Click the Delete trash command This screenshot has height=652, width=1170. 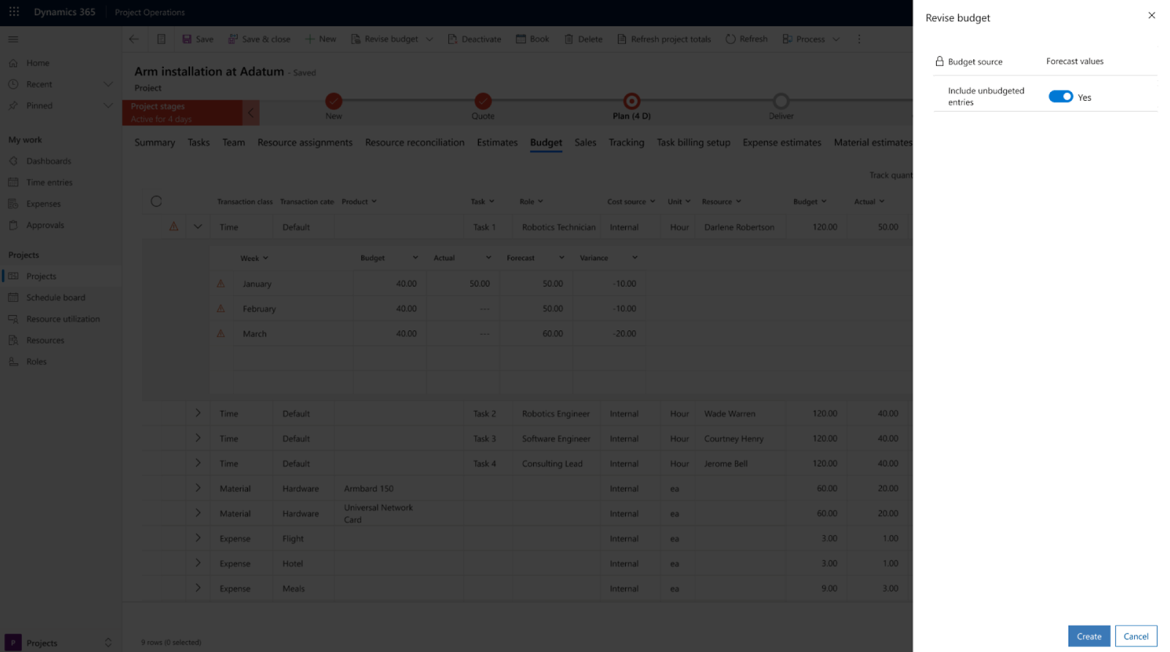point(584,39)
